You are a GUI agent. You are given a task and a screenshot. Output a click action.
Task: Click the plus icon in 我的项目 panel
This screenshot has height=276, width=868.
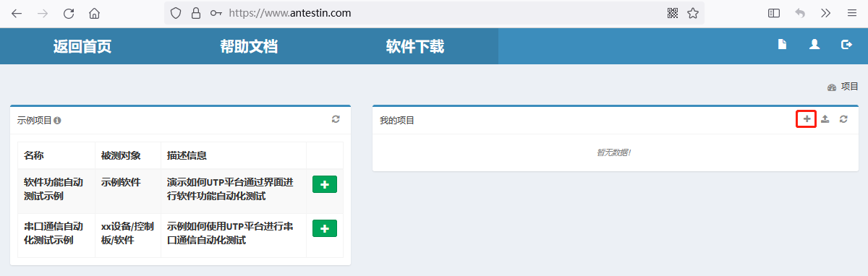click(807, 118)
